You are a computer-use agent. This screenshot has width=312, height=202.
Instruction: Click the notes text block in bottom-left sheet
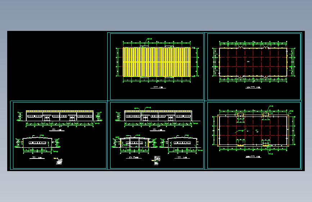coord(58,161)
